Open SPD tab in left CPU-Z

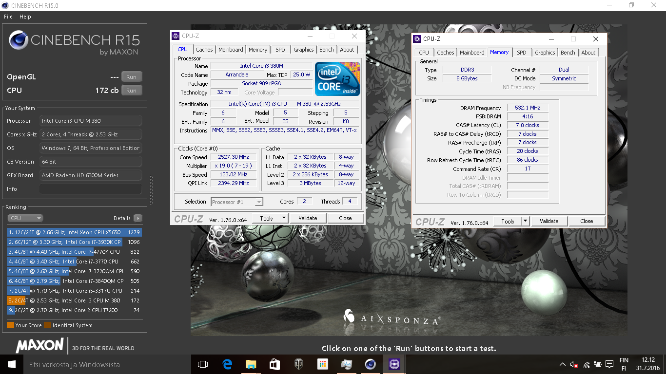pos(280,50)
